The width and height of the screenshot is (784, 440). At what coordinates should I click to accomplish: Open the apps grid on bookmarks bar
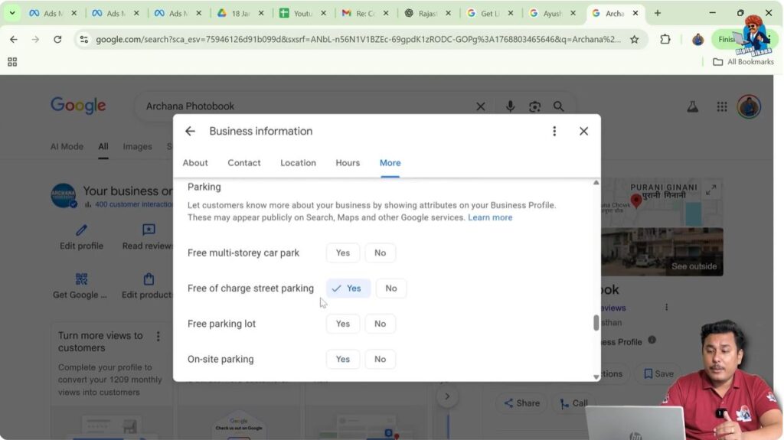point(12,62)
